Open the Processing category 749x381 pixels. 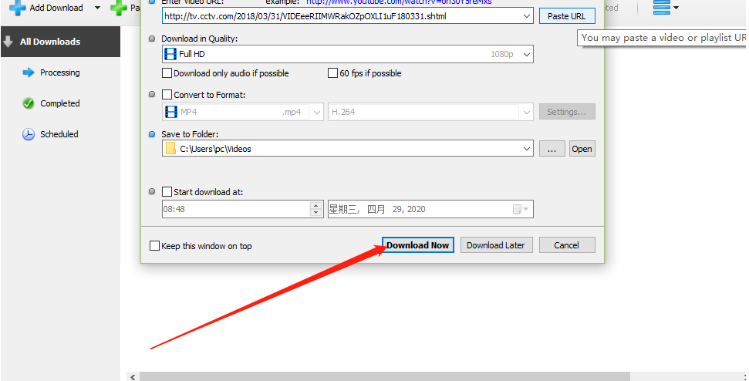59,72
